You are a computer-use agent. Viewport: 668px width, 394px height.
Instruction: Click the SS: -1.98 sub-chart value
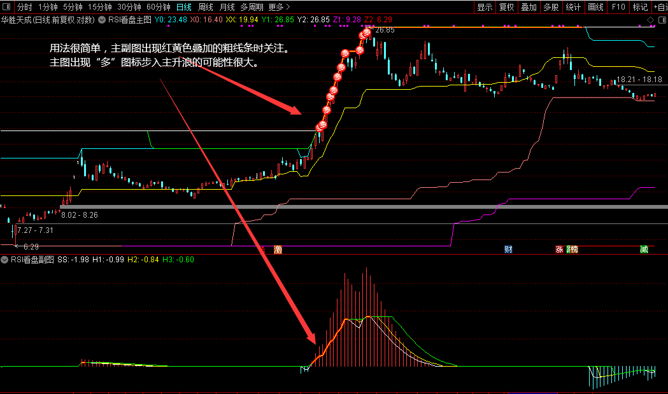tap(73, 260)
